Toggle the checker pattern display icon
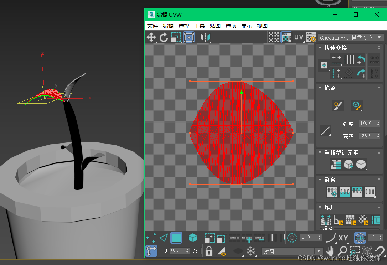This screenshot has height=265, width=387. [274, 37]
